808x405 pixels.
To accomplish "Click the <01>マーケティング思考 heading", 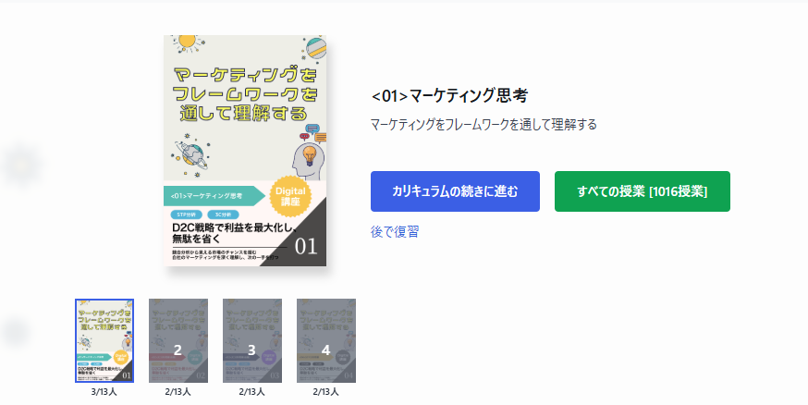I will tap(449, 96).
